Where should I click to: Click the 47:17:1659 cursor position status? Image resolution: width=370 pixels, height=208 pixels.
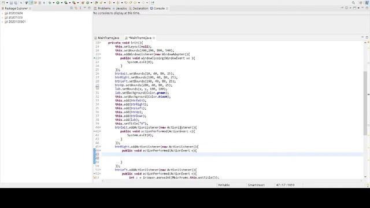[285, 185]
